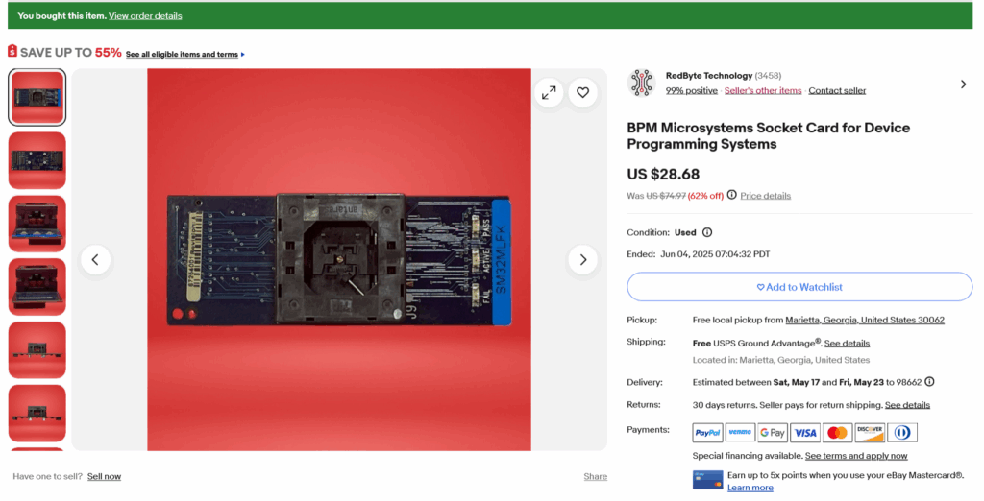Click the RedByte Technology seller name
The image size is (984, 501).
pos(709,75)
